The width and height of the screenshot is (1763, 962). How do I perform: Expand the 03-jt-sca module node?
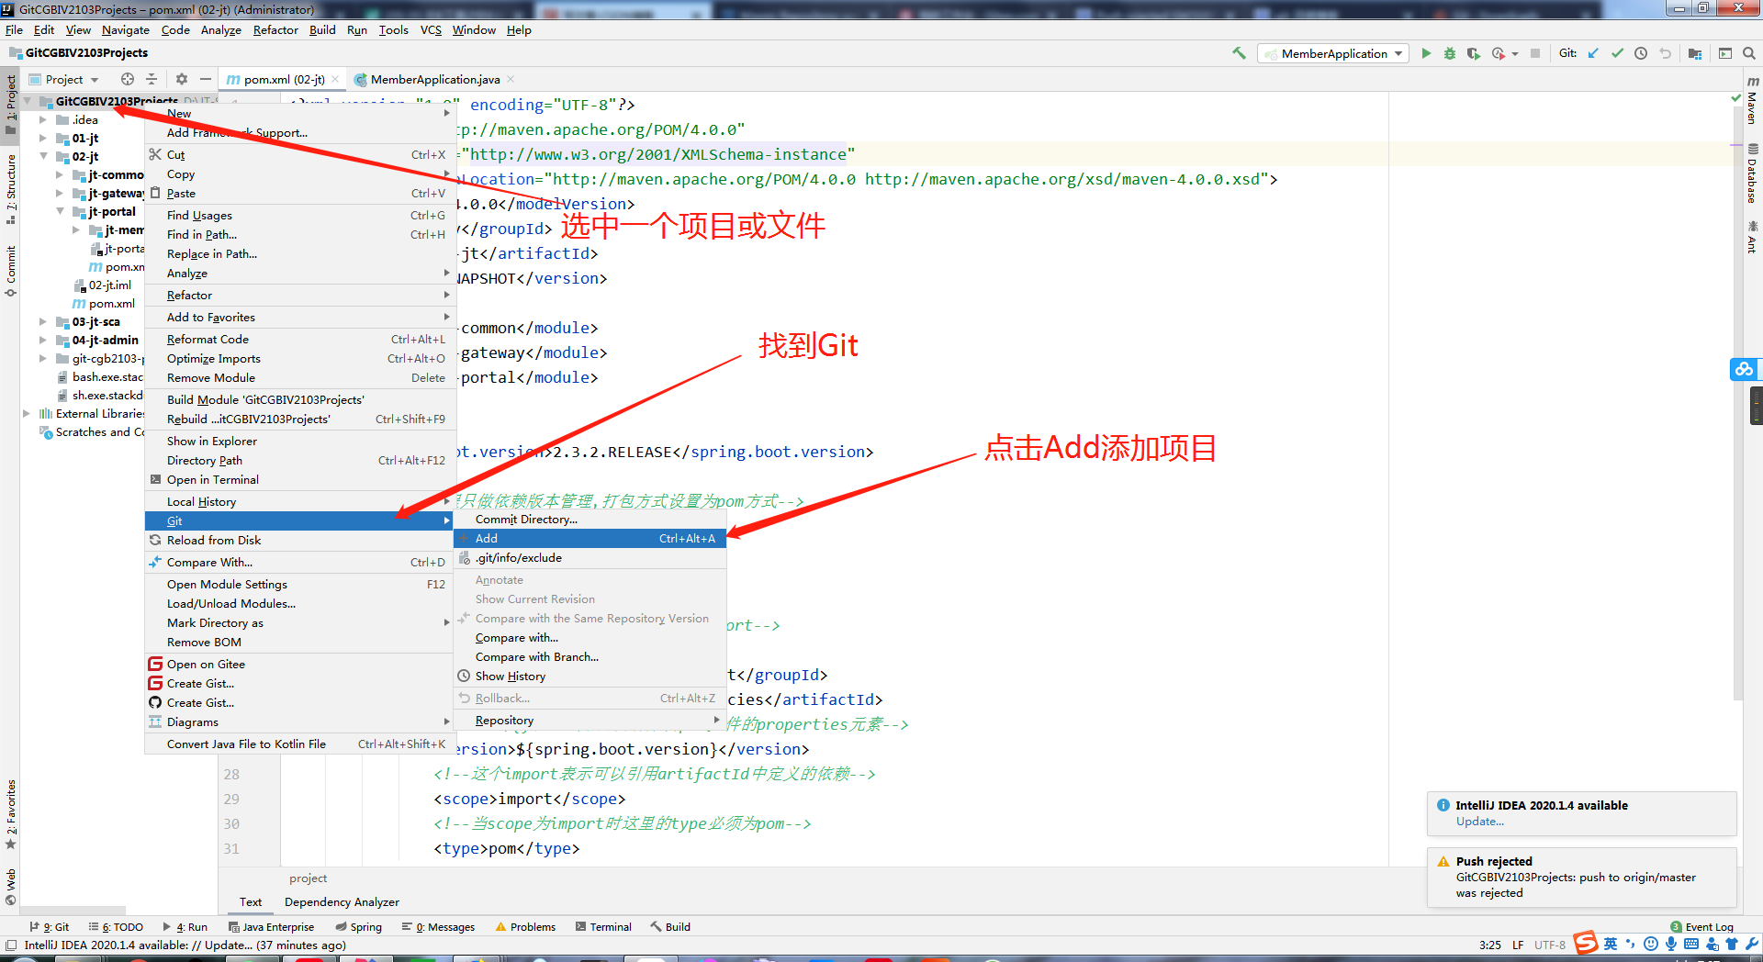42,321
